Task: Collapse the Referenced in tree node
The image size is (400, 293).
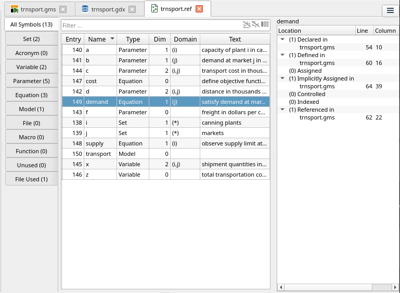Action: click(282, 110)
